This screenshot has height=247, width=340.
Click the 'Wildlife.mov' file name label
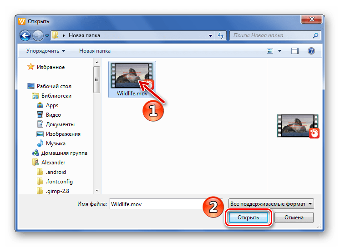[x=132, y=94]
